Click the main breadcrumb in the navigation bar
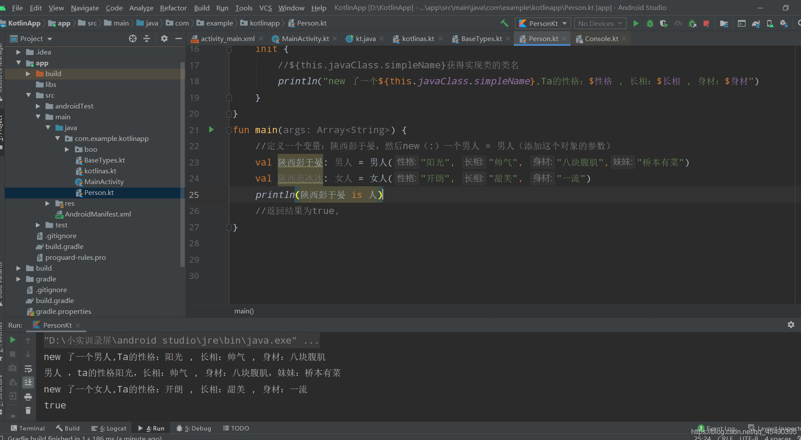 click(x=117, y=23)
